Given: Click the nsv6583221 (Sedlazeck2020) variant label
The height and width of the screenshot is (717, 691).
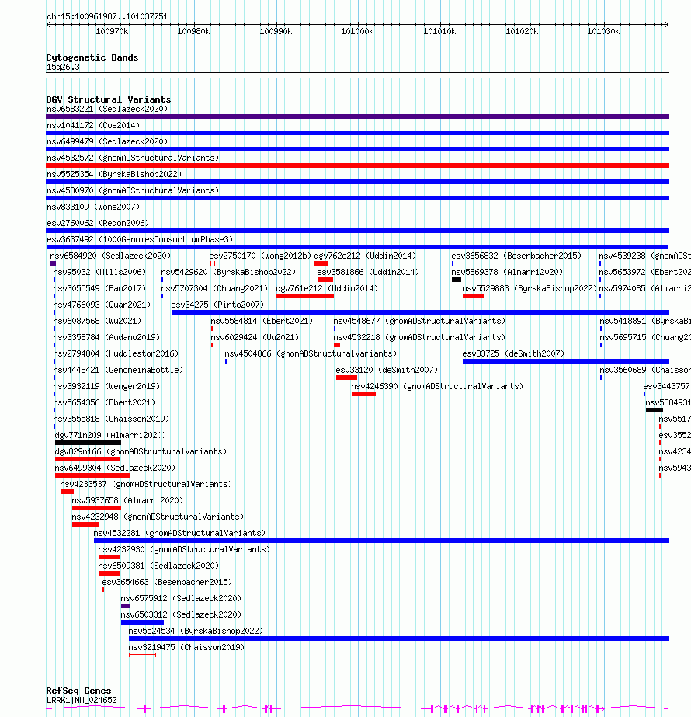Looking at the screenshot, I should [x=107, y=109].
